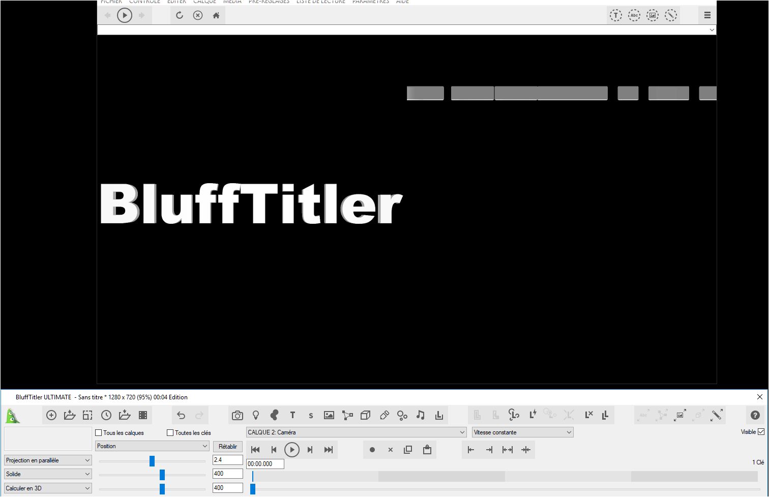Screen dimensions: 769x497
Task: Open the 'Vitesse constante' dropdown
Action: pyautogui.click(x=523, y=432)
